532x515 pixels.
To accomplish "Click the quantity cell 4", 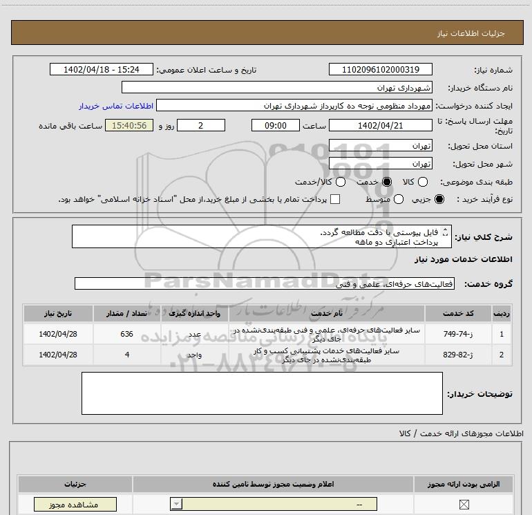I will coord(127,355).
